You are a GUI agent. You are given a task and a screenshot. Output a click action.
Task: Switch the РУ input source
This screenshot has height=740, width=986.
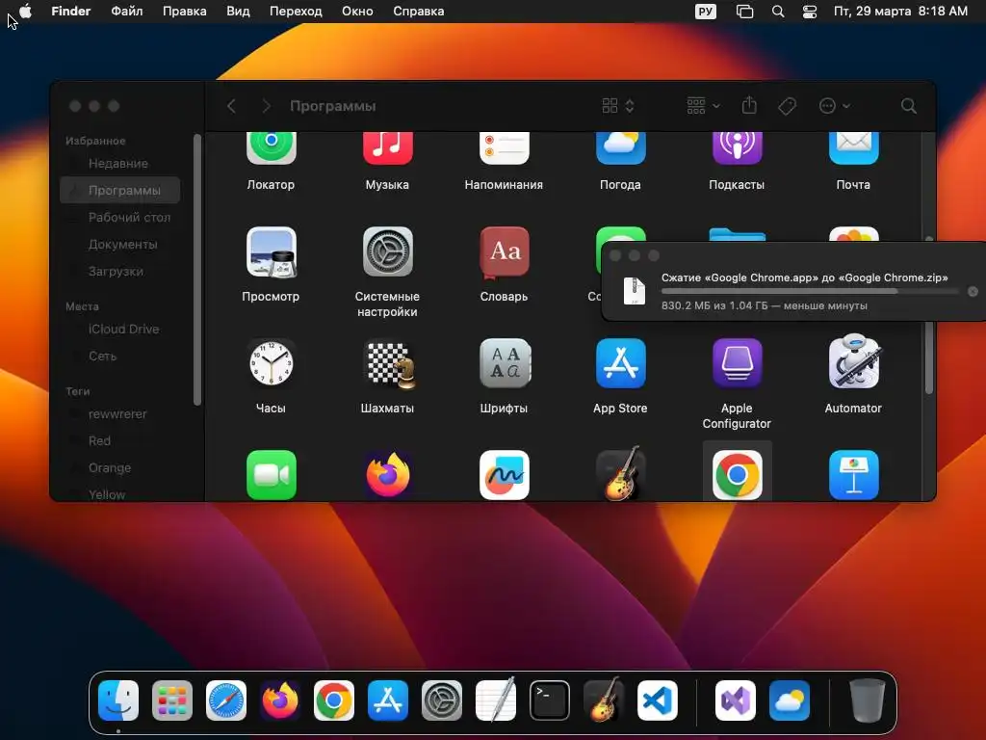tap(706, 12)
